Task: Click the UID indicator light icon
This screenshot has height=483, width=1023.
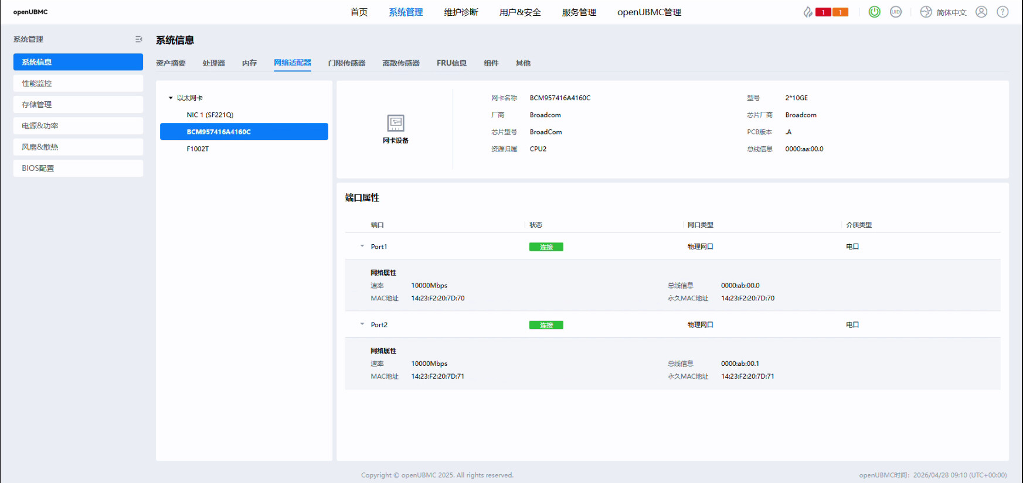Action: (x=895, y=12)
